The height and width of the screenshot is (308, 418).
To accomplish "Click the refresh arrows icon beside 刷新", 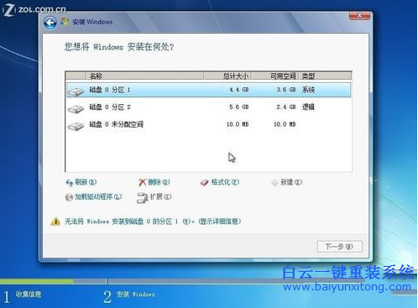I will click(69, 183).
